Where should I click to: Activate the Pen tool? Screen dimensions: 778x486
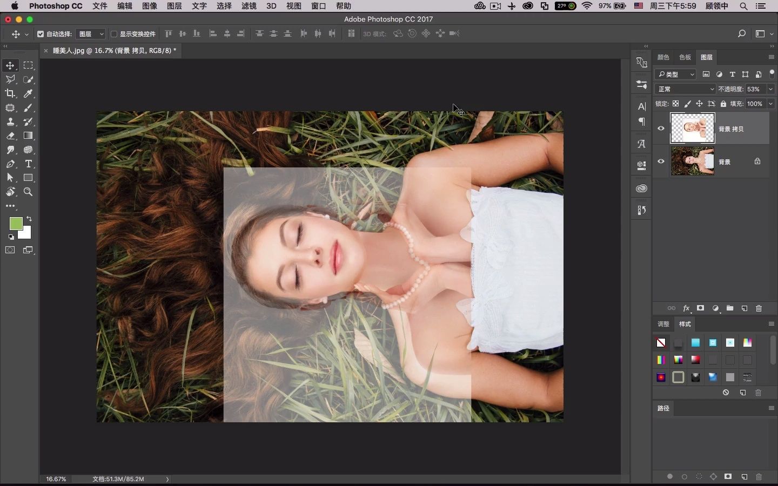[x=10, y=164]
